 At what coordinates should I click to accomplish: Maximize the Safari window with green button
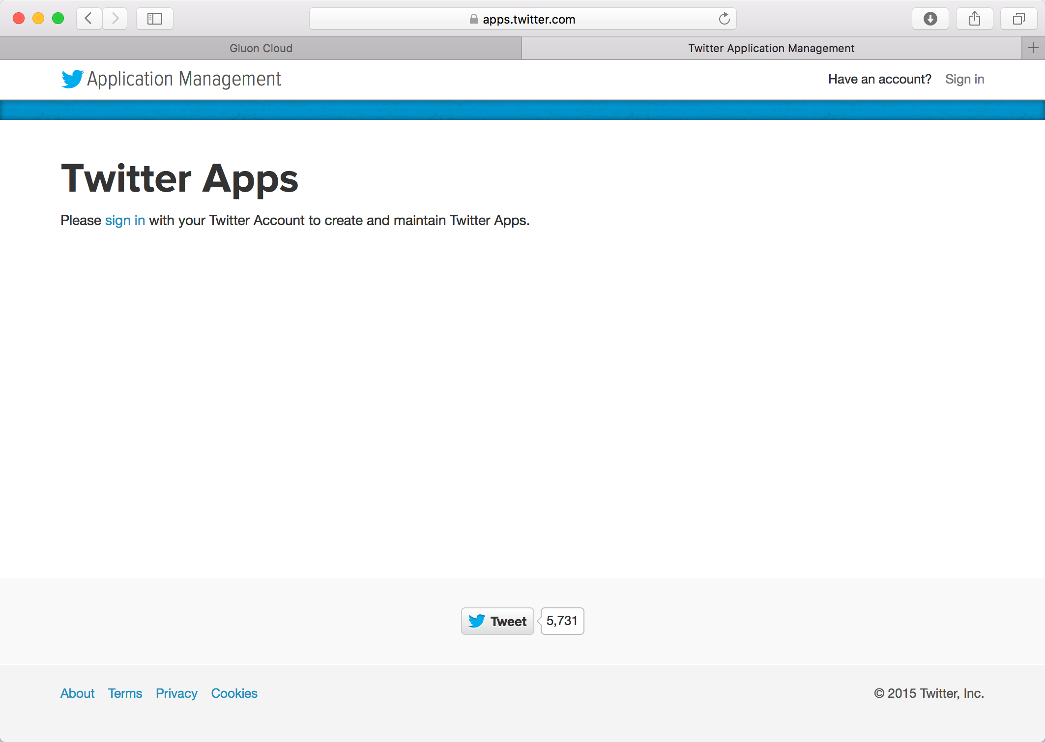point(58,19)
